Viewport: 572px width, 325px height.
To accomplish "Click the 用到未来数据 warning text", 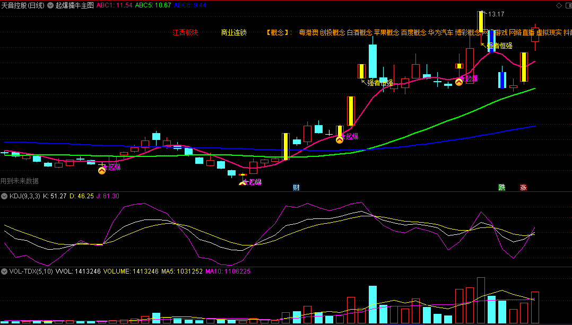I will pos(19,181).
